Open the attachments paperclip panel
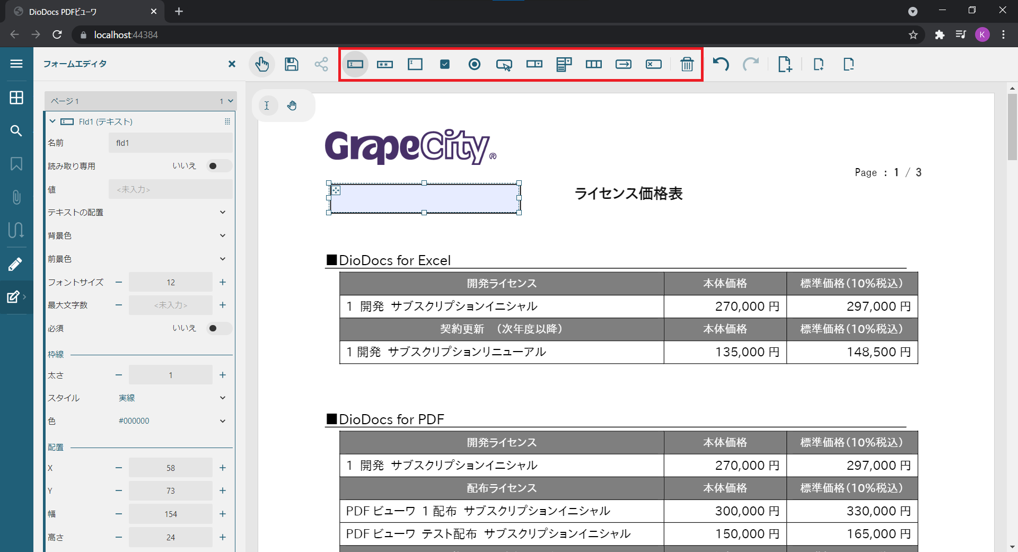Screen dimensions: 1018x552 click(x=16, y=197)
